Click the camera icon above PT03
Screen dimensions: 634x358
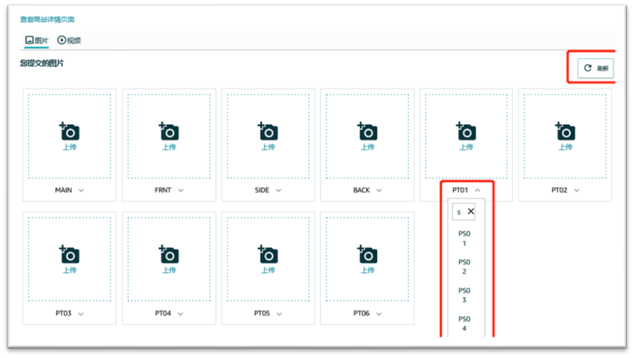(69, 255)
